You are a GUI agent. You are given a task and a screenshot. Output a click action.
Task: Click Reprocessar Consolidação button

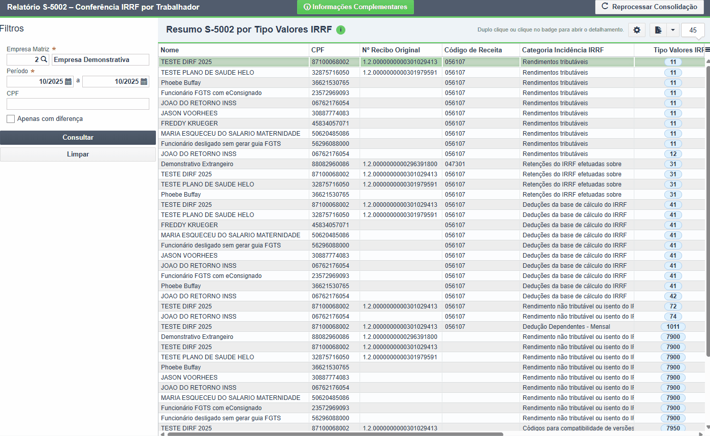650,7
